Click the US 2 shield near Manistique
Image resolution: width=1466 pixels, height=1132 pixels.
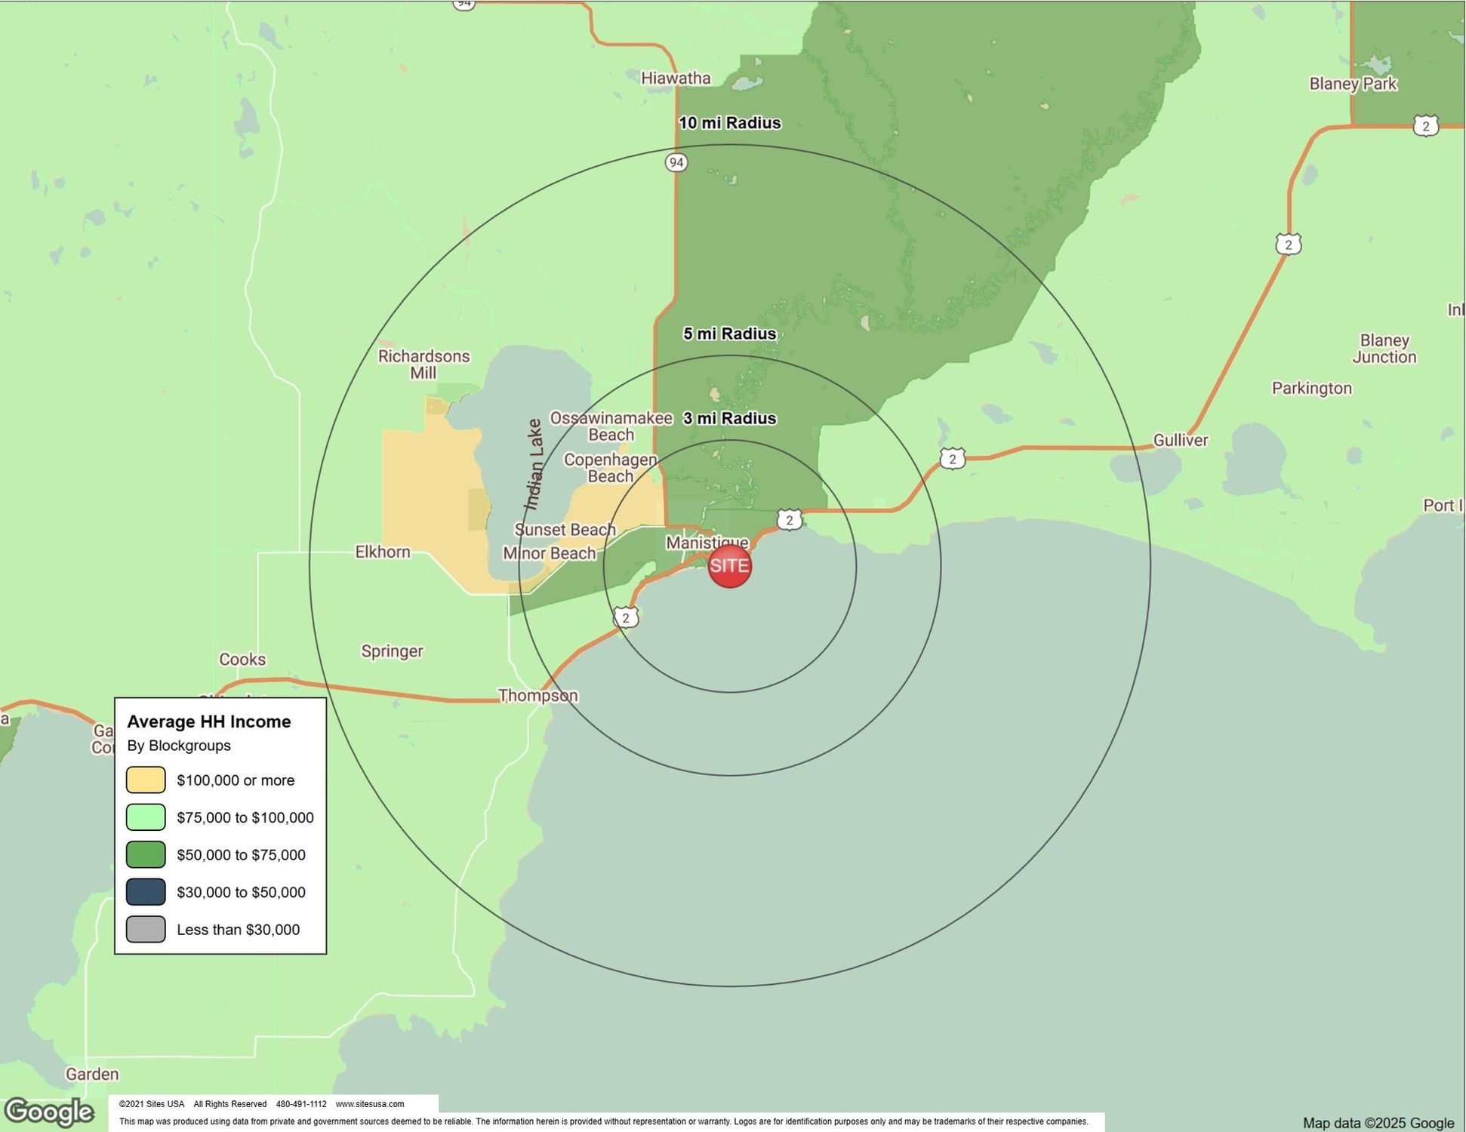pos(789,519)
